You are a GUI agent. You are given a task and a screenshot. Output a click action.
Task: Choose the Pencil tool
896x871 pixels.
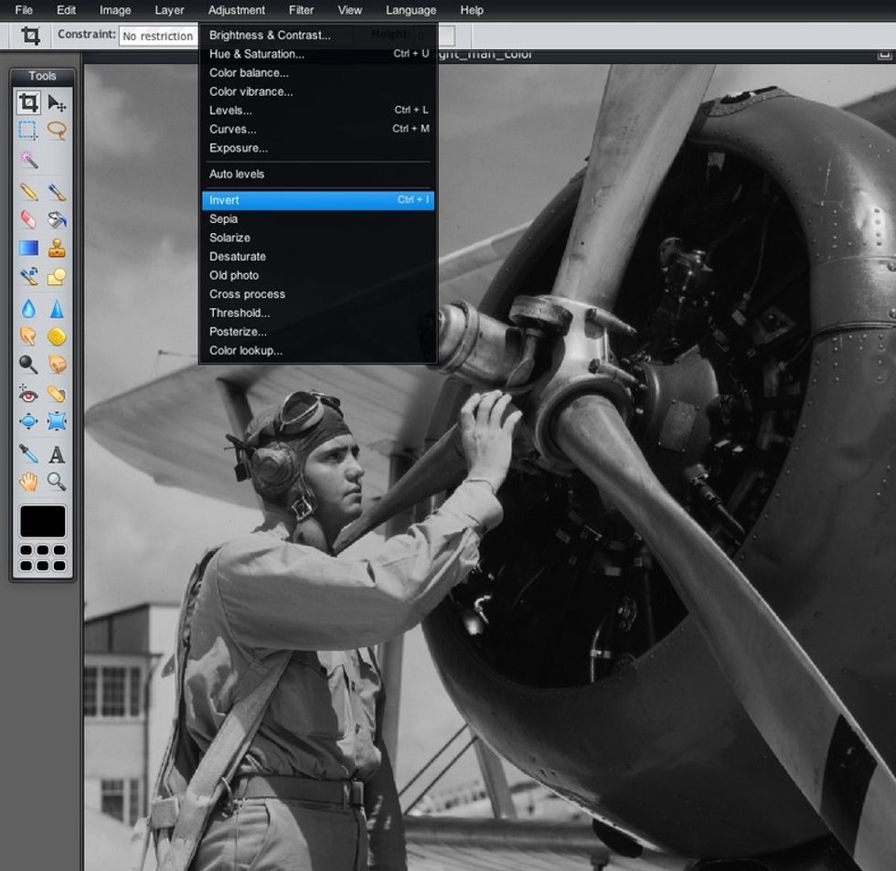[x=28, y=192]
